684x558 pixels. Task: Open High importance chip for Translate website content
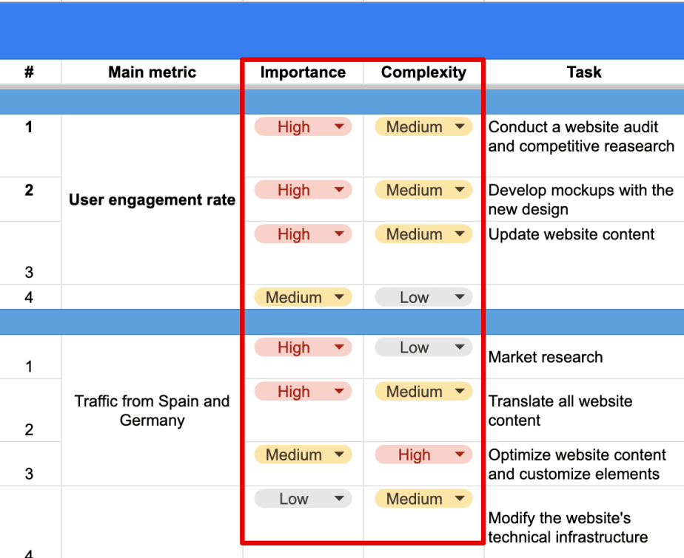[304, 391]
